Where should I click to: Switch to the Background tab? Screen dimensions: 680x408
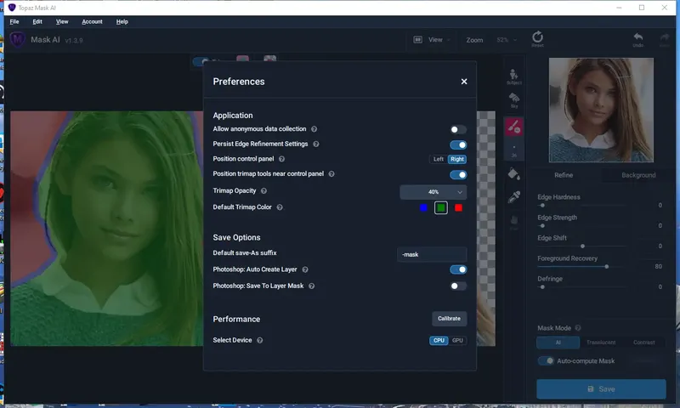click(x=638, y=175)
